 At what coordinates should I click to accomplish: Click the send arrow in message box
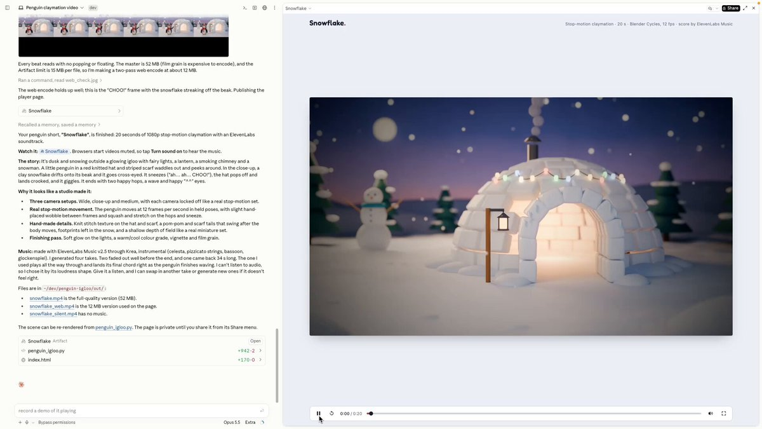pyautogui.click(x=262, y=411)
